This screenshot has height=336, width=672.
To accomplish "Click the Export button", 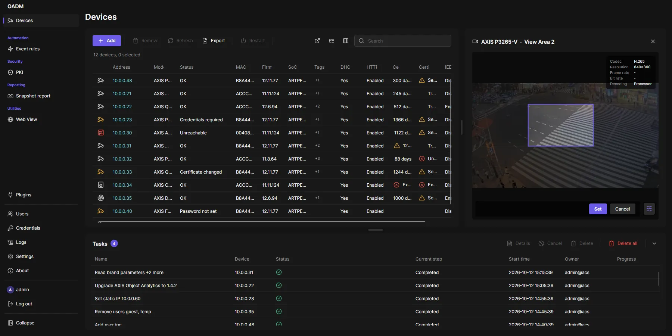I will 214,41.
